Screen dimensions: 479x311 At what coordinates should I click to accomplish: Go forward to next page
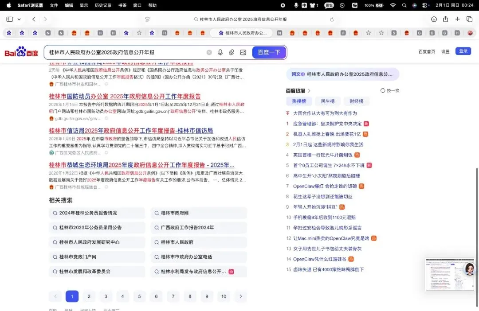pos(45,19)
